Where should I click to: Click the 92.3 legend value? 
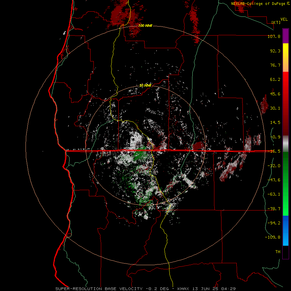pos(275,51)
